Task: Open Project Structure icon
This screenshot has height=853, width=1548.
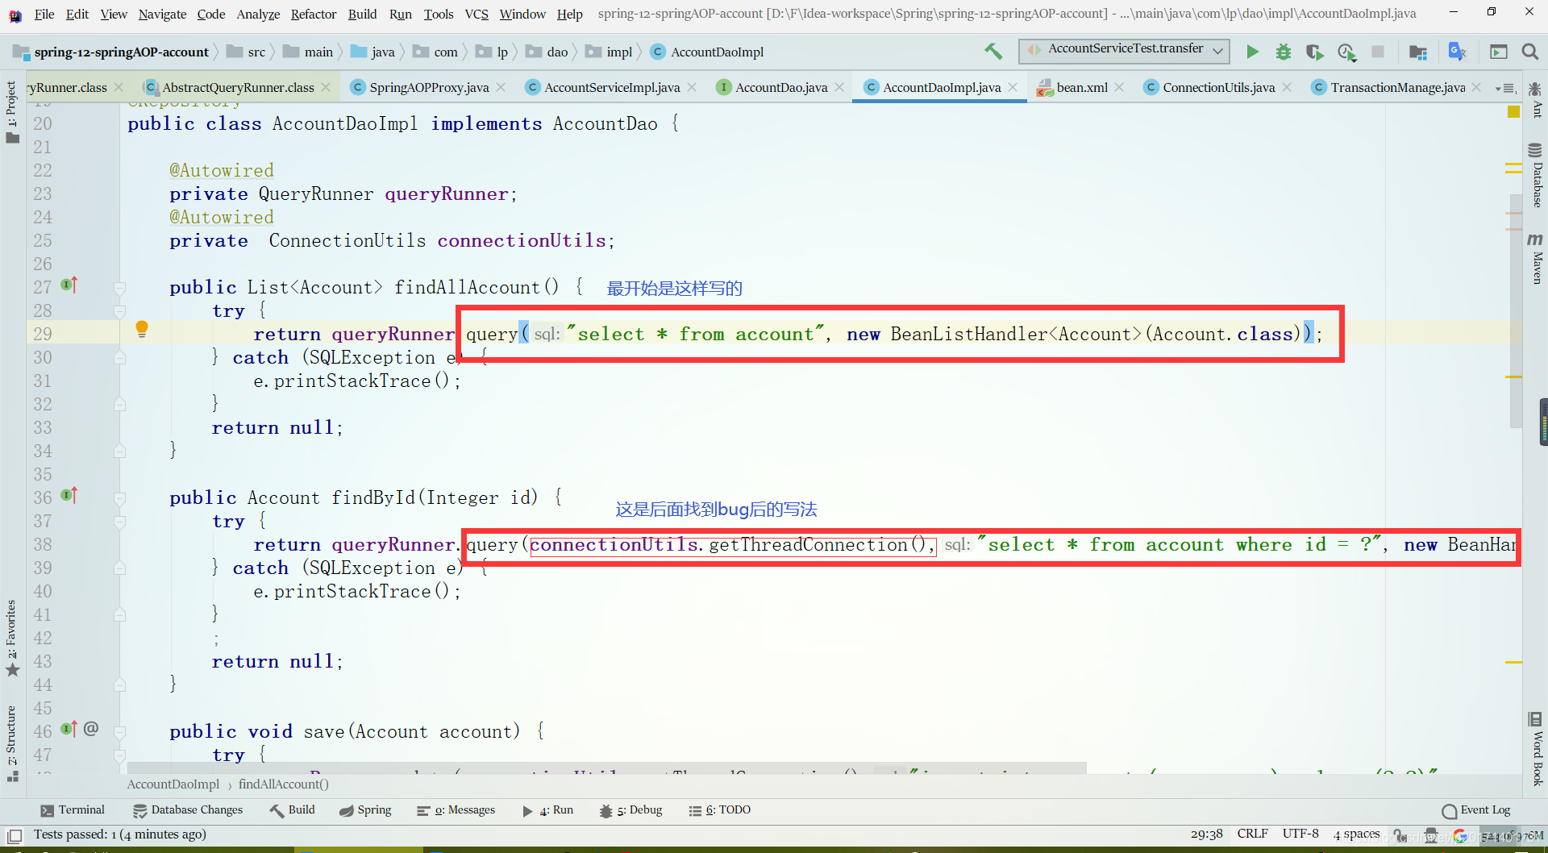Action: 1417,52
